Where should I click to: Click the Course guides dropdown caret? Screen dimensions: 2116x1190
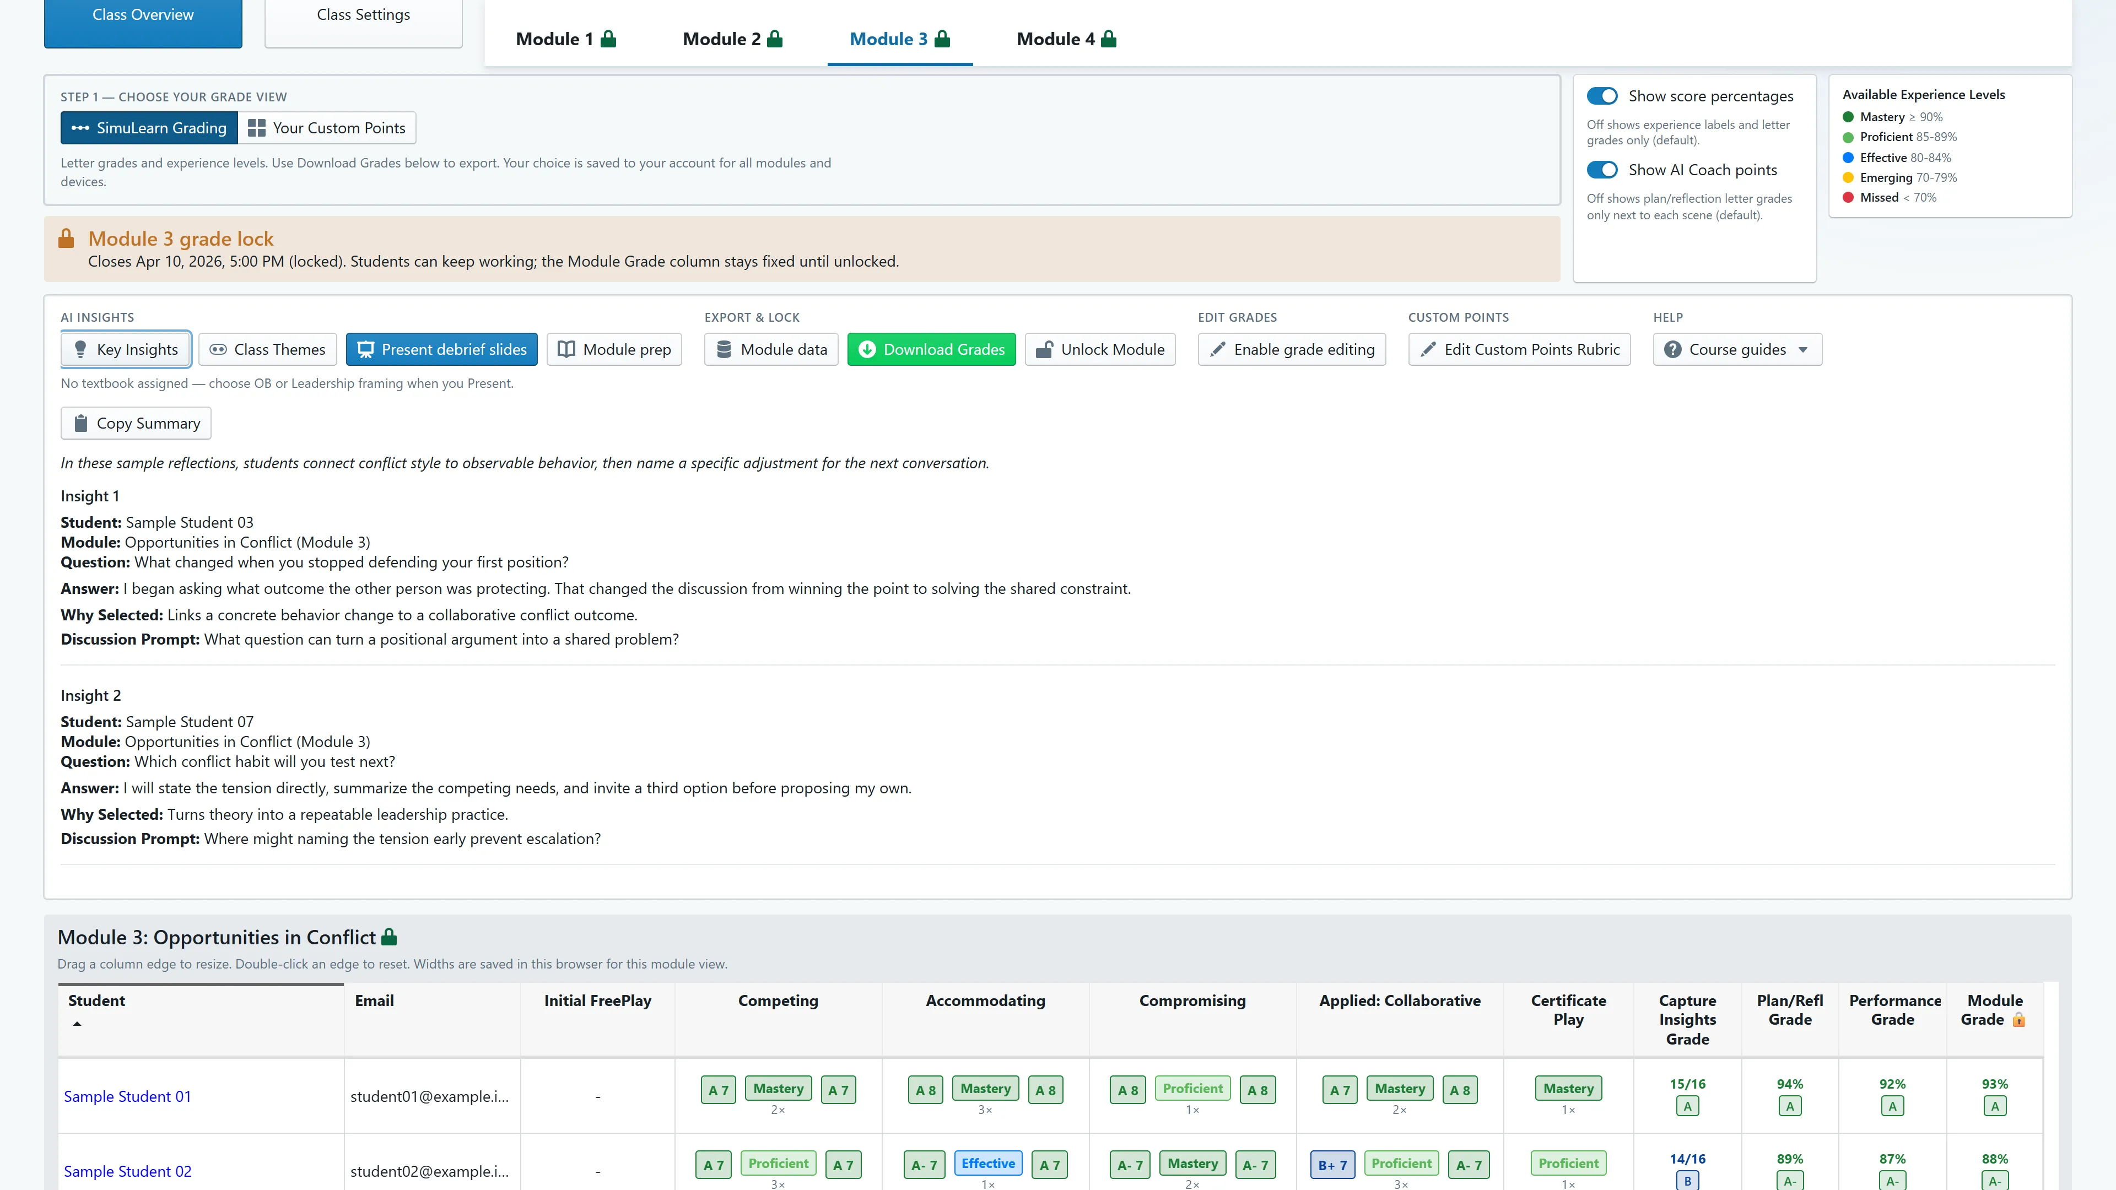click(x=1803, y=350)
